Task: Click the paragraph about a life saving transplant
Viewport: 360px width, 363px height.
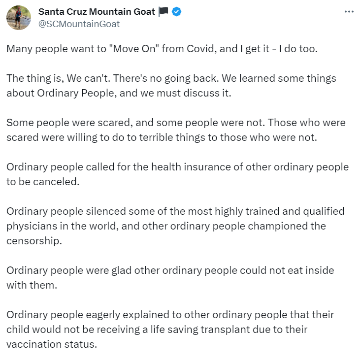Action: 170,329
